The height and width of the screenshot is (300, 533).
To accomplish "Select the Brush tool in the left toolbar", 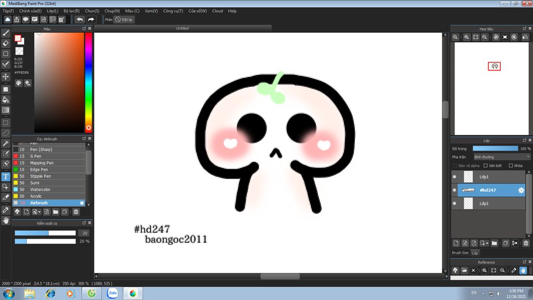I will tap(6, 33).
